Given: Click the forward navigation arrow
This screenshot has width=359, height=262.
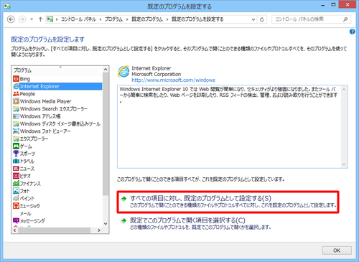Looking at the screenshot, I should pyautogui.click(x=22, y=19).
